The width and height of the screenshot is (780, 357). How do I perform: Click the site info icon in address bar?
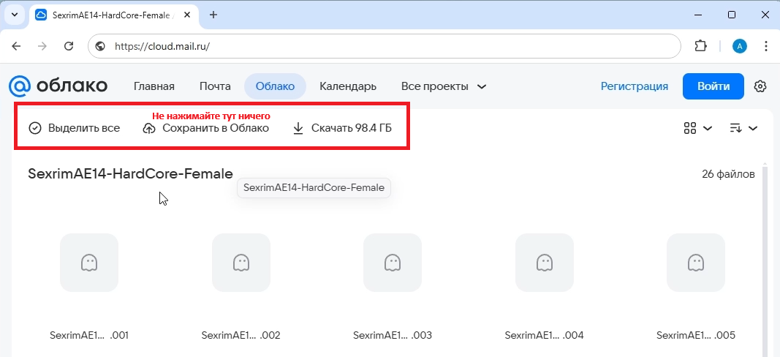click(102, 46)
